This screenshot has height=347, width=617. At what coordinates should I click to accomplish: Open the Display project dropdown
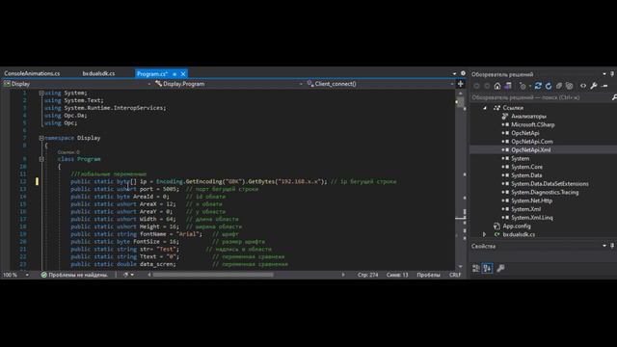(77, 84)
